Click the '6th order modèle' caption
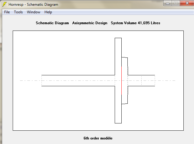This screenshot has width=194, height=144. click(x=98, y=138)
